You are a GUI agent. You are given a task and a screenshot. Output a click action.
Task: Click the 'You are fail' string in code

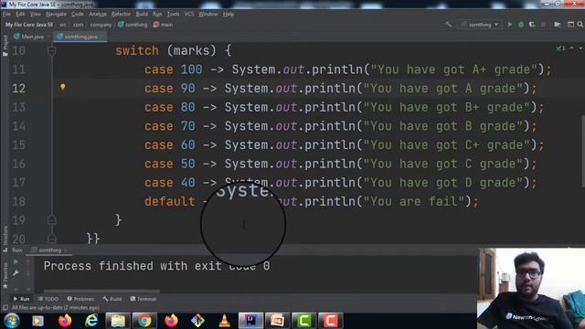[414, 201]
